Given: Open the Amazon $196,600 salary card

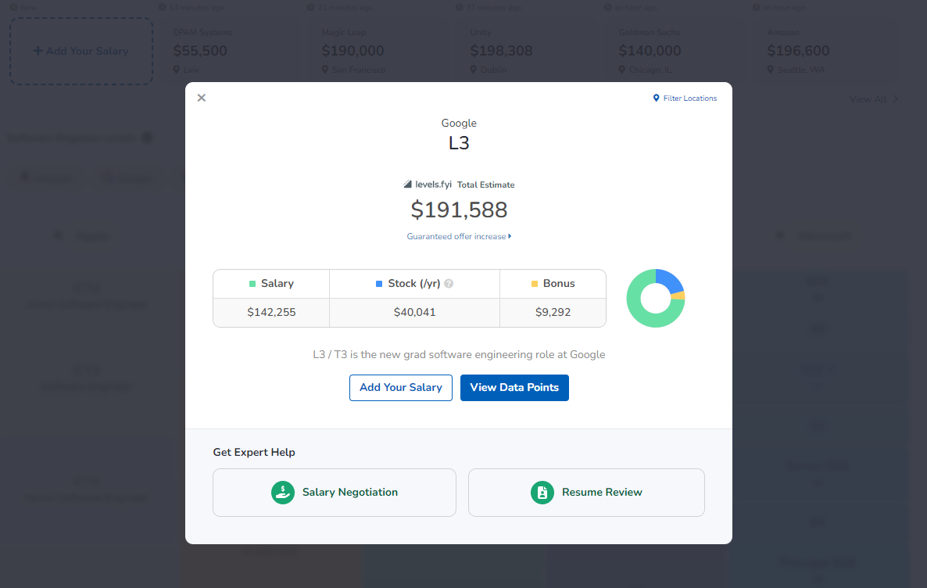Looking at the screenshot, I should [x=825, y=51].
